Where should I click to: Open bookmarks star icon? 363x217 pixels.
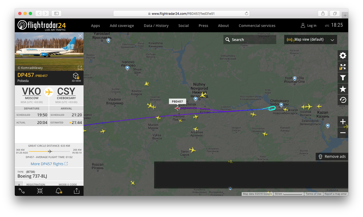[x=343, y=89]
